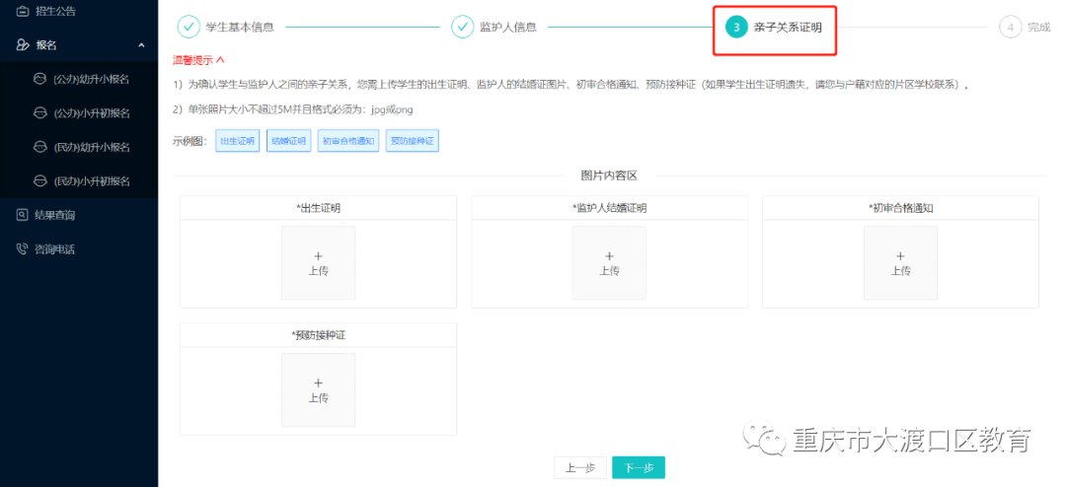Screen dimensions: 1066x487
Task: Upload image in the 监护人结婚证明 box
Action: pos(609,263)
